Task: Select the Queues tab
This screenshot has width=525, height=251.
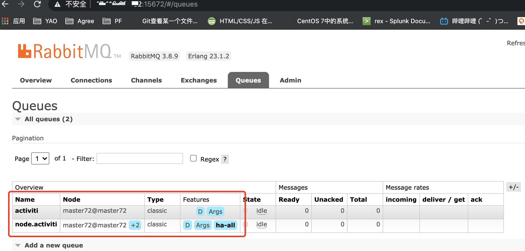Action: coord(248,80)
